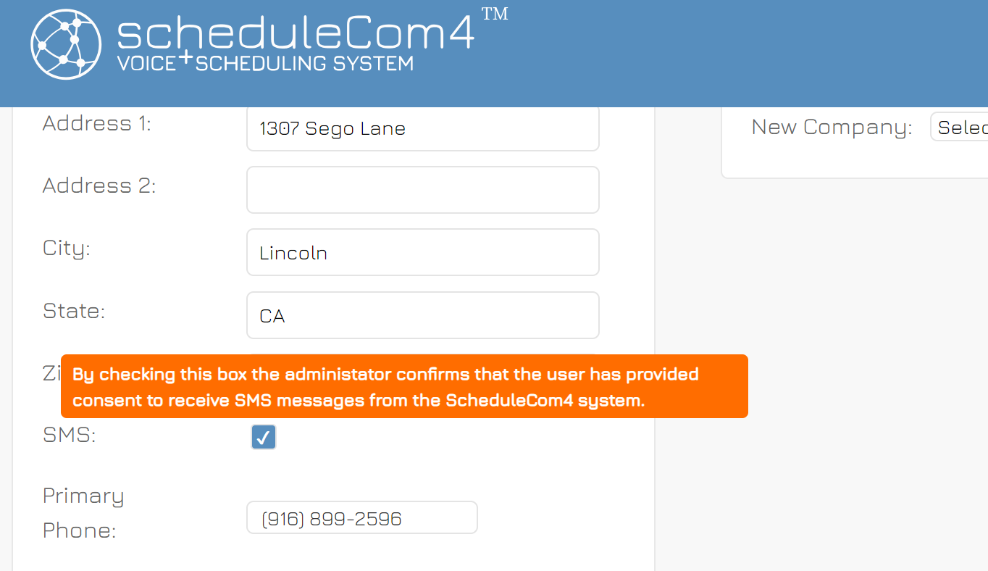
Task: Click the Voice+Scheduling System tagline
Action: click(x=265, y=63)
